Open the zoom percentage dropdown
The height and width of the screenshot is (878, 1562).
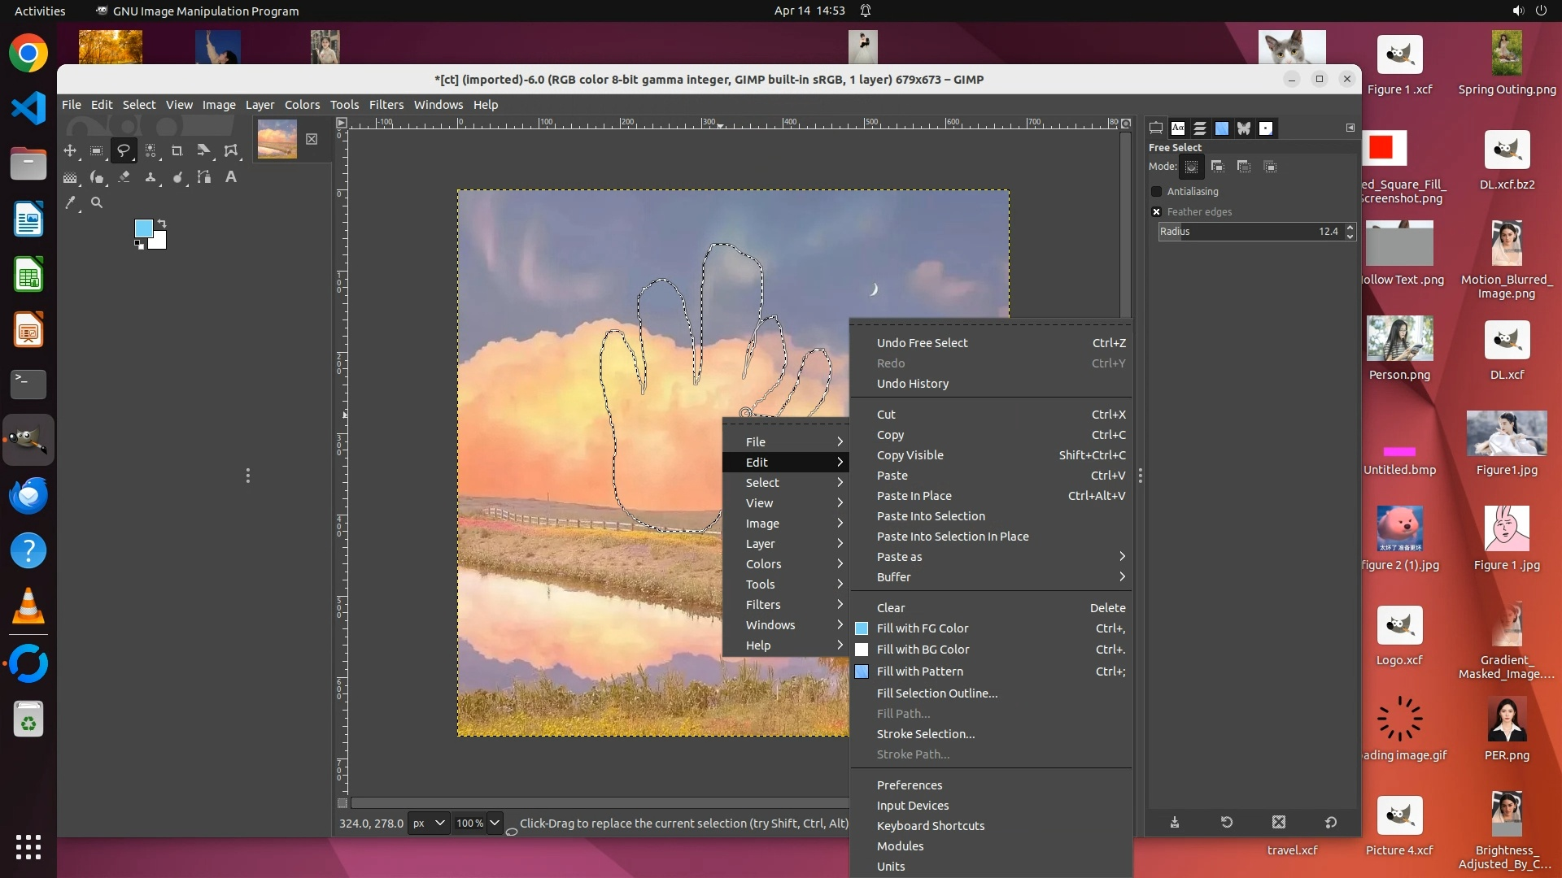tap(494, 823)
